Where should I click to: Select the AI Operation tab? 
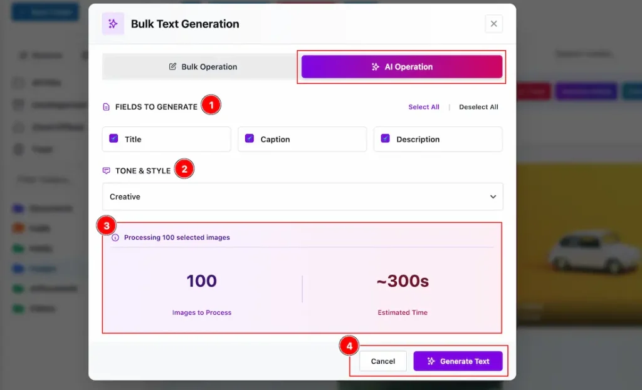tap(402, 66)
